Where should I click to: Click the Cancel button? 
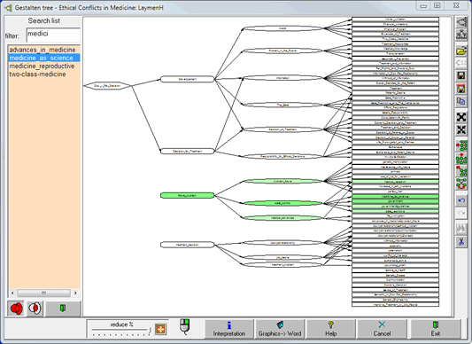382,329
